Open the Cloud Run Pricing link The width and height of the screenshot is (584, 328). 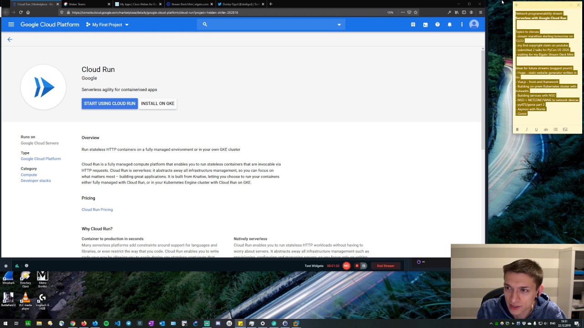coord(97,210)
